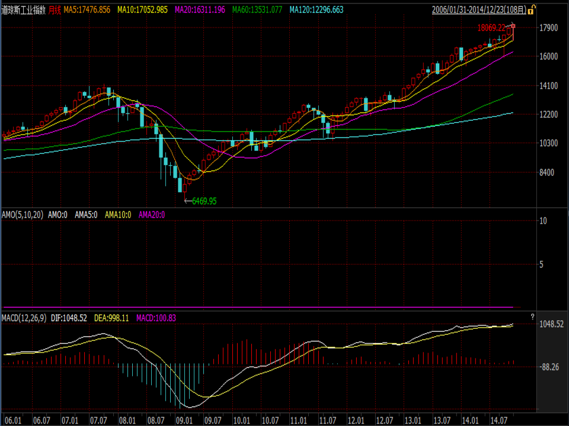Click the MACD:100.83 value label

click(x=156, y=318)
